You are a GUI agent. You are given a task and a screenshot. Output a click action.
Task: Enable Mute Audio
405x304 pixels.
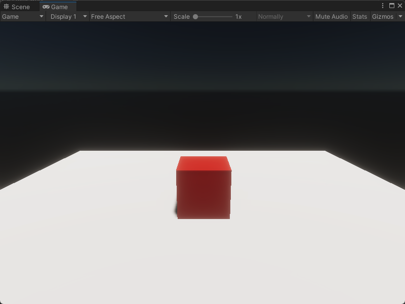pos(332,16)
